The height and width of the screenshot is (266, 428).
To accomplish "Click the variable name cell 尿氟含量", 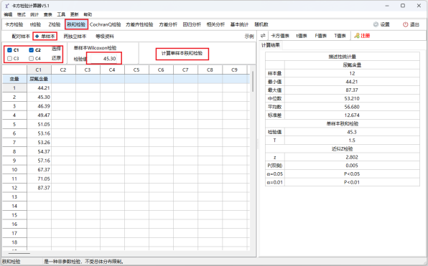I will 39,79.
